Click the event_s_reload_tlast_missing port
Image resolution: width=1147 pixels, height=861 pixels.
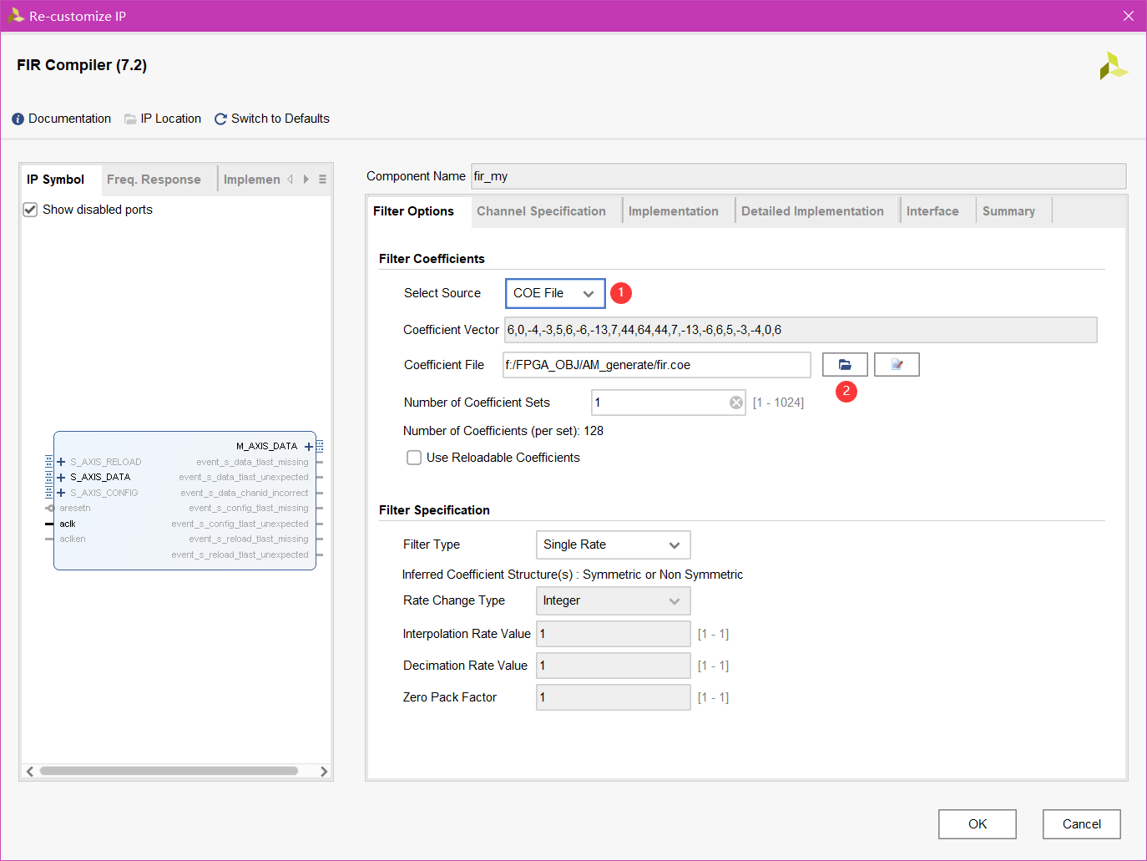(248, 539)
